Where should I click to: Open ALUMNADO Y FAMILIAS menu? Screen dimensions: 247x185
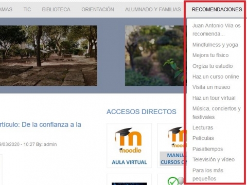coord(153,9)
